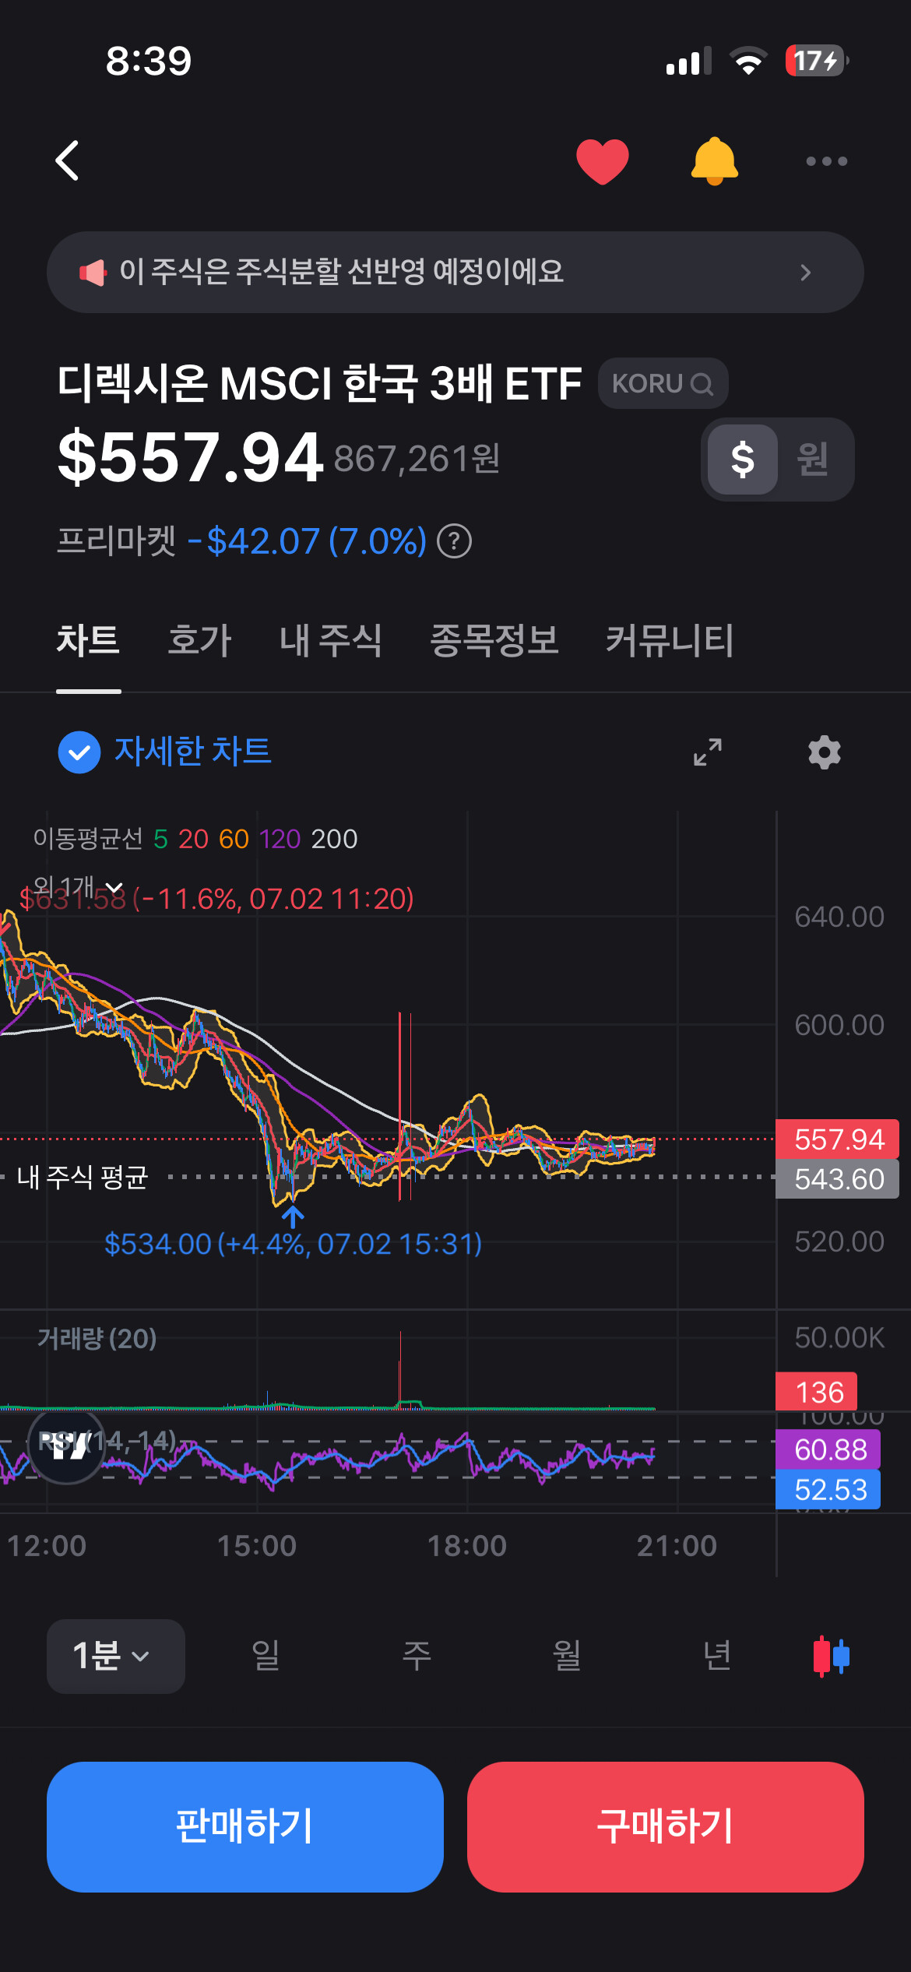Select the orange 60 moving average

[234, 839]
